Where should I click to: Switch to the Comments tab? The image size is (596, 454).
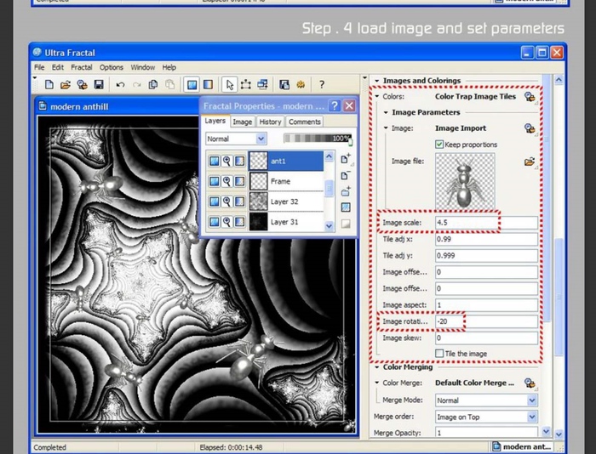305,122
